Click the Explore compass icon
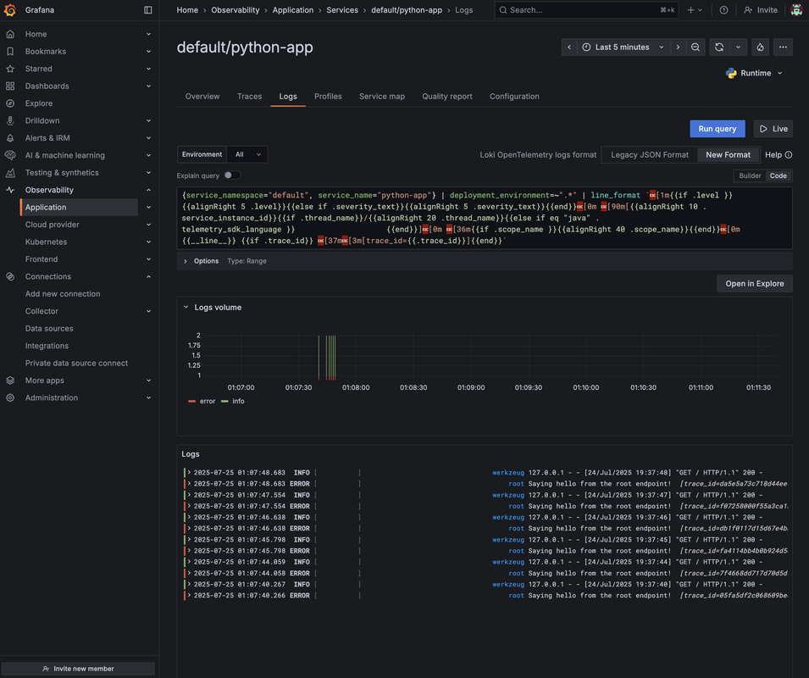Image resolution: width=809 pixels, height=678 pixels. [10, 103]
